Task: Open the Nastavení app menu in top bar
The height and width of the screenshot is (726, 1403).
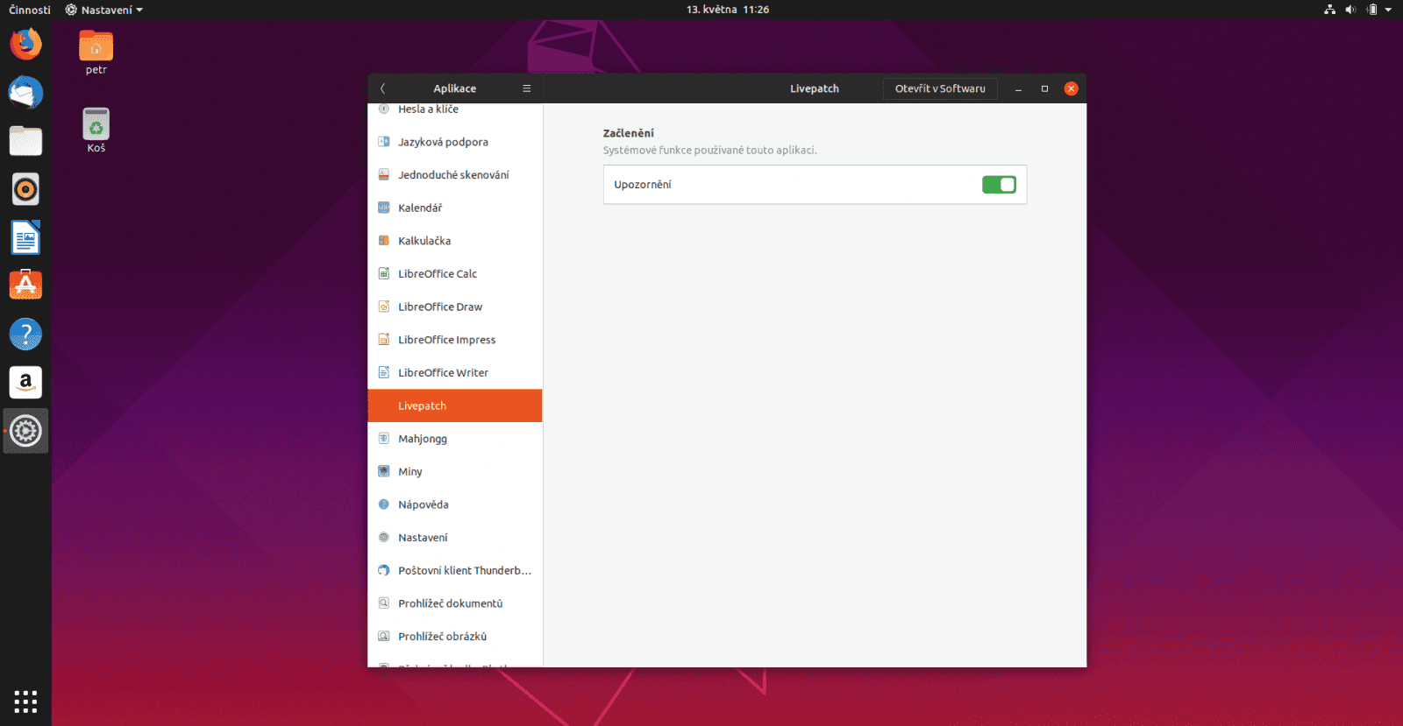Action: click(x=104, y=10)
